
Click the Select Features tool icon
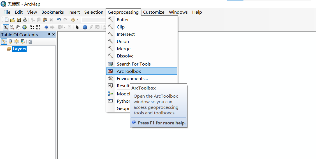coord(60,27)
